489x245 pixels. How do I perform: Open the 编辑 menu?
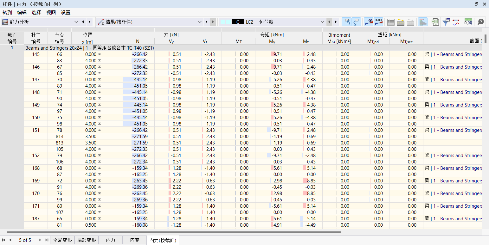[22, 12]
